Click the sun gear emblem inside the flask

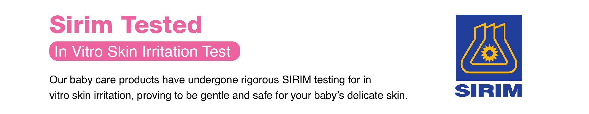click(x=489, y=53)
